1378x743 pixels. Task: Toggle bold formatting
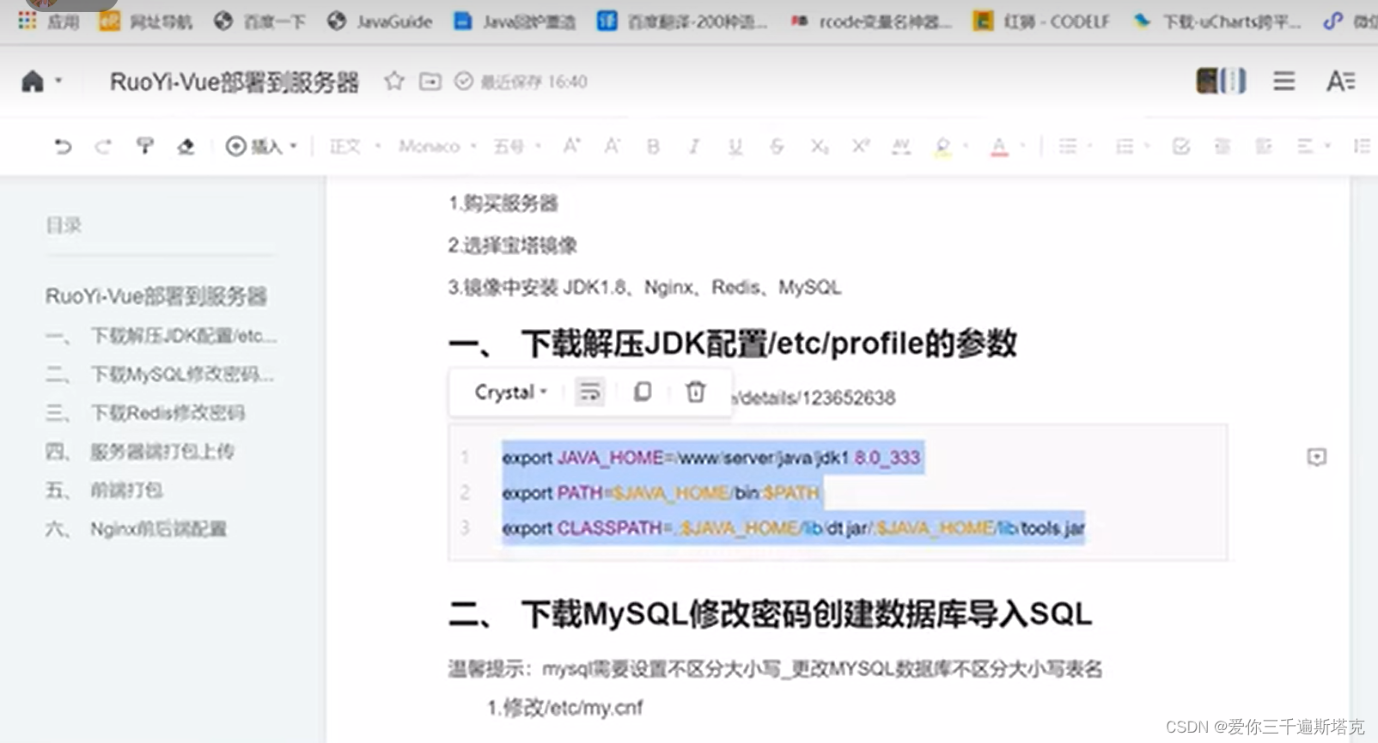[x=653, y=146]
